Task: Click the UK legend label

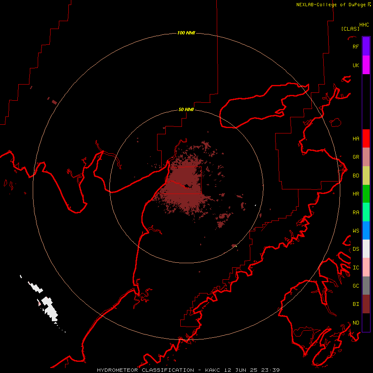Action: 356,65
